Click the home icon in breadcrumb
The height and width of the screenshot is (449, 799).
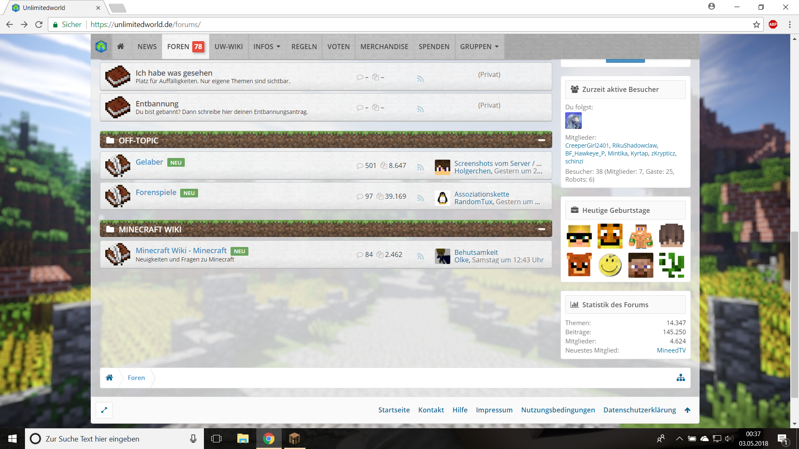point(109,377)
